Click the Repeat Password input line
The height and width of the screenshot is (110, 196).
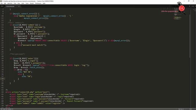[51, 101]
